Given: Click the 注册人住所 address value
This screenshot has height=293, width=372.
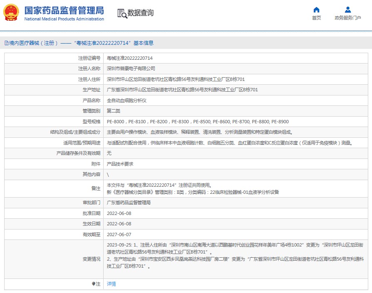Looking at the screenshot, I should point(176,79).
